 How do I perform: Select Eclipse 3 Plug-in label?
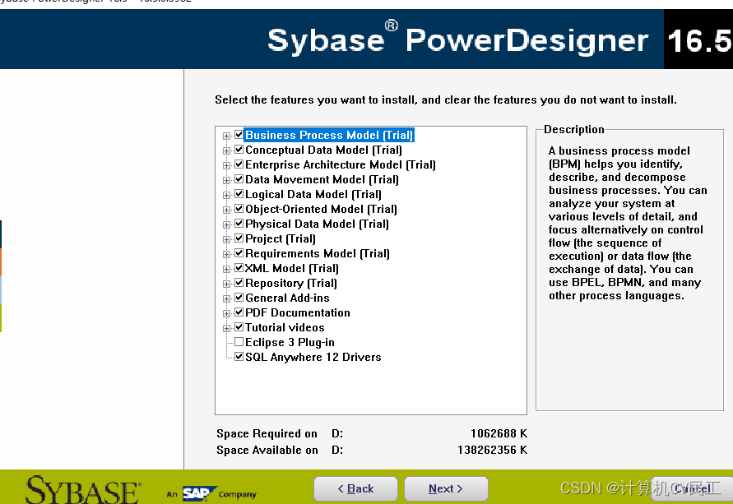[x=290, y=342]
